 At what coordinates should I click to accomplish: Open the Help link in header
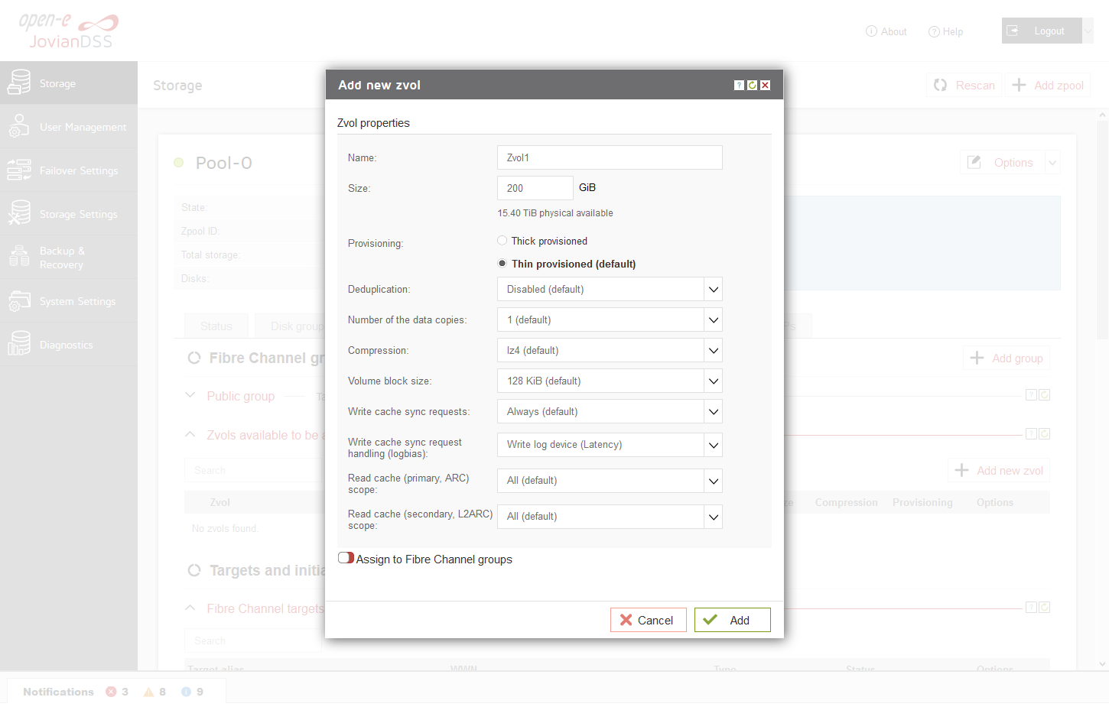946,31
